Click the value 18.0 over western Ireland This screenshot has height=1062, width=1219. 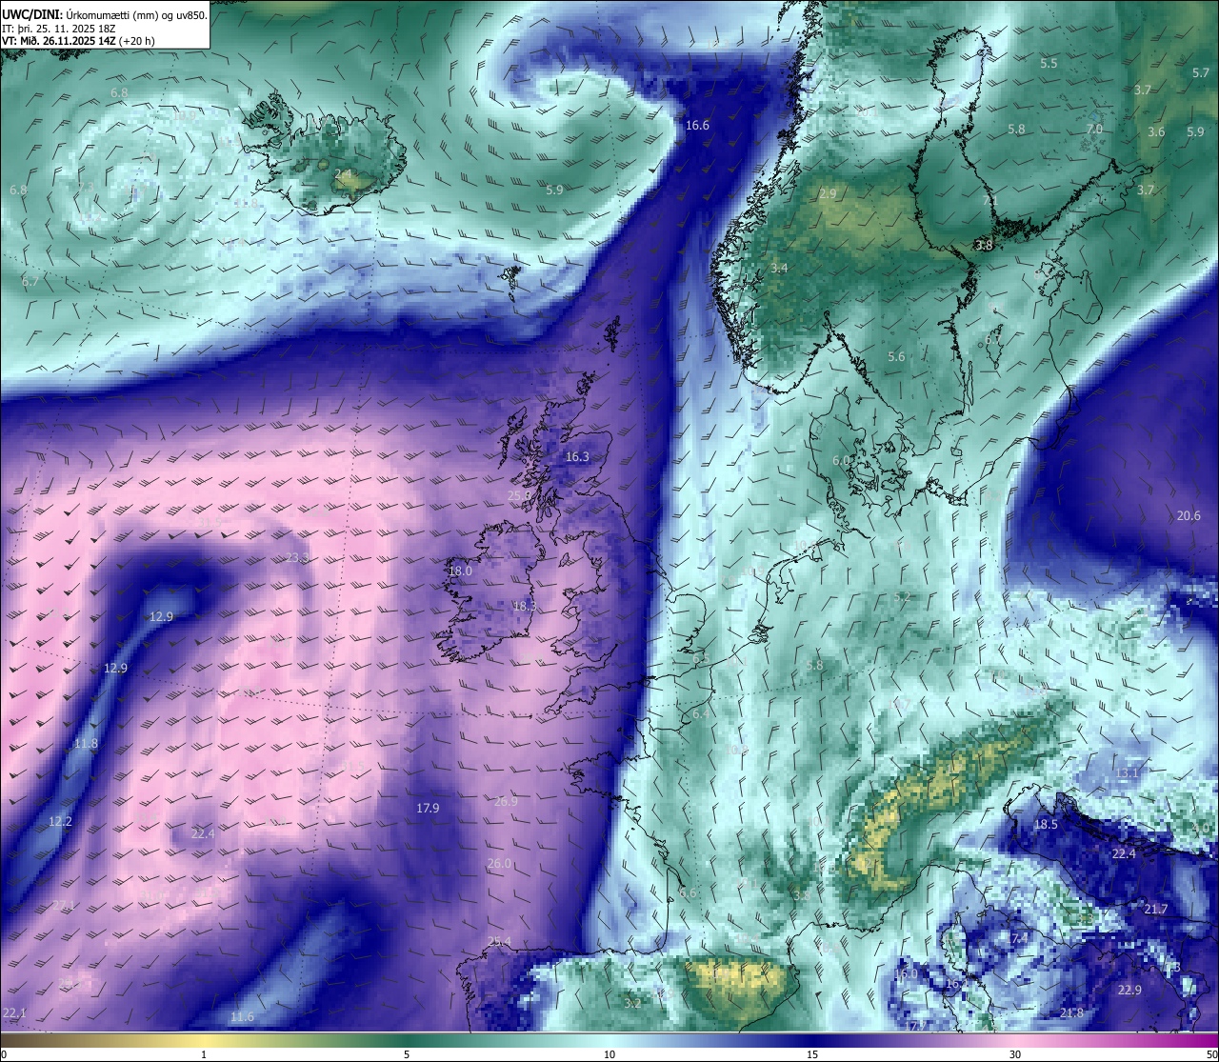tap(460, 571)
